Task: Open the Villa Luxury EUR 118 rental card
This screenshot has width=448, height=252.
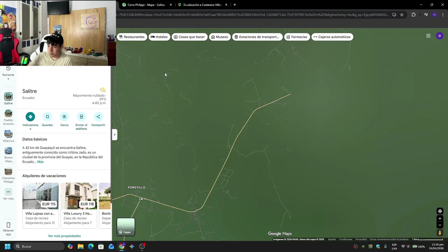Action: point(79,205)
